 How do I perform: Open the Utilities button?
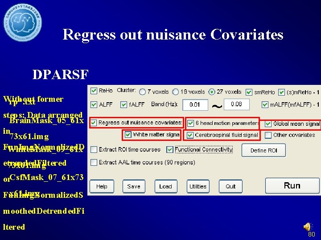click(x=198, y=186)
